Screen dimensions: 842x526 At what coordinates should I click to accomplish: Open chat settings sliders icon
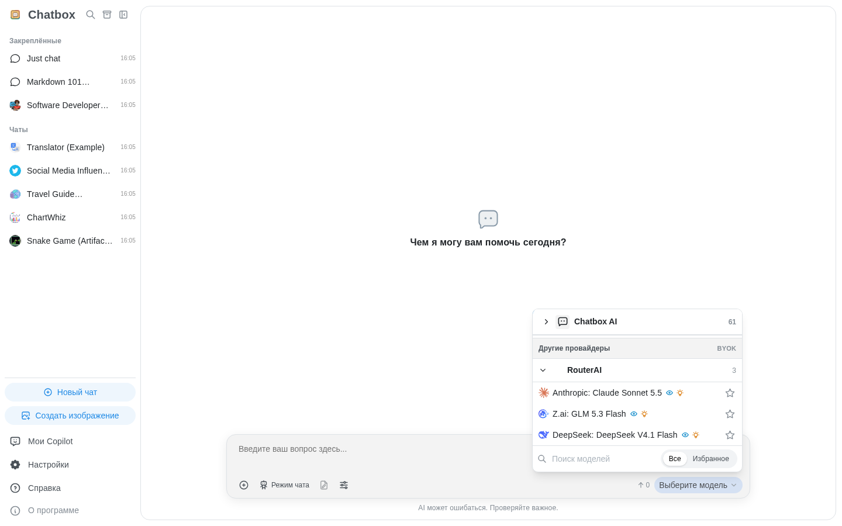tap(344, 485)
